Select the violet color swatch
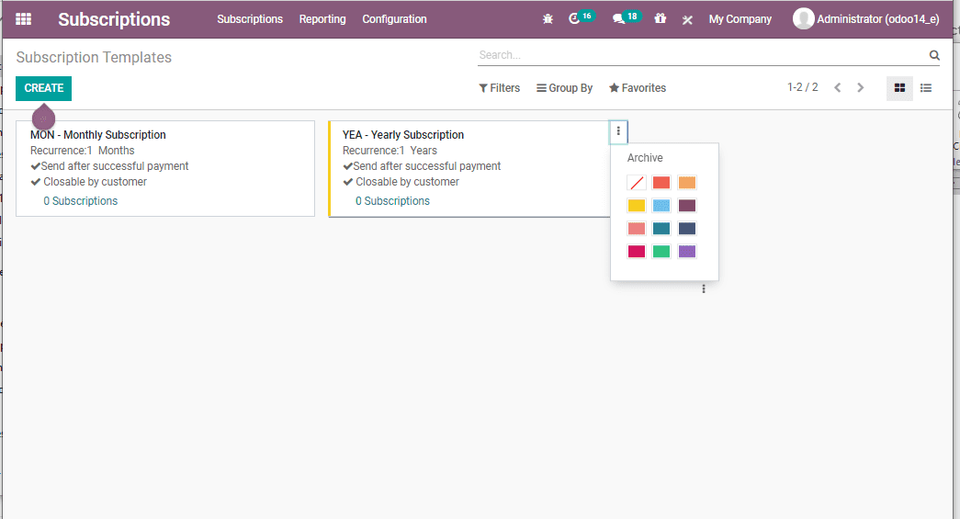The height and width of the screenshot is (519, 960). 687,252
